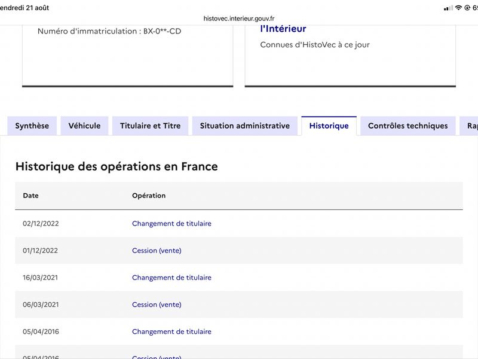Open the Synthèse tab
Image resolution: width=478 pixels, height=359 pixels.
32,126
